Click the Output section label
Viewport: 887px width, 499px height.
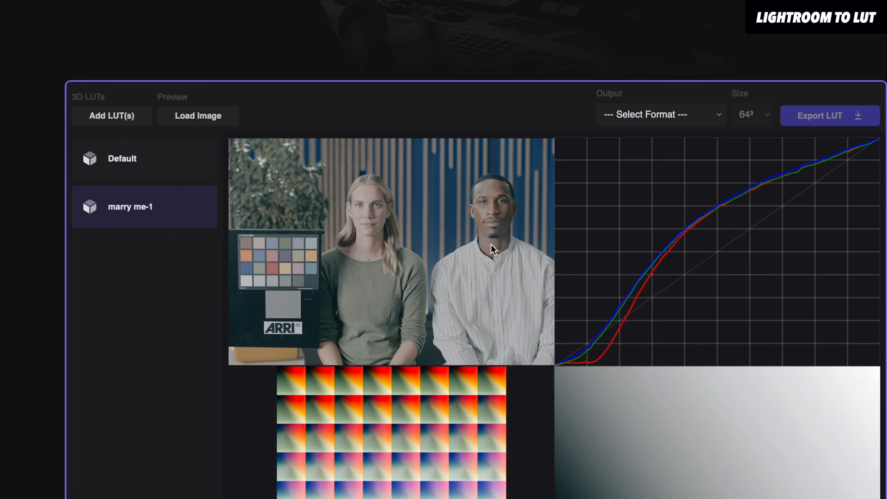pos(609,93)
